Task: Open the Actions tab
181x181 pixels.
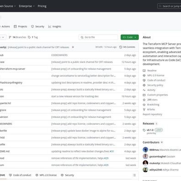Action: pyautogui.click(x=5, y=27)
